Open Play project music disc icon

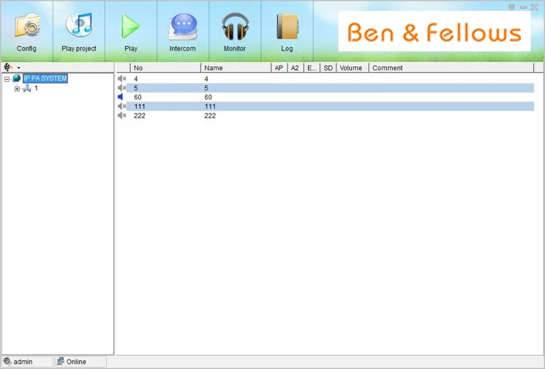79,24
